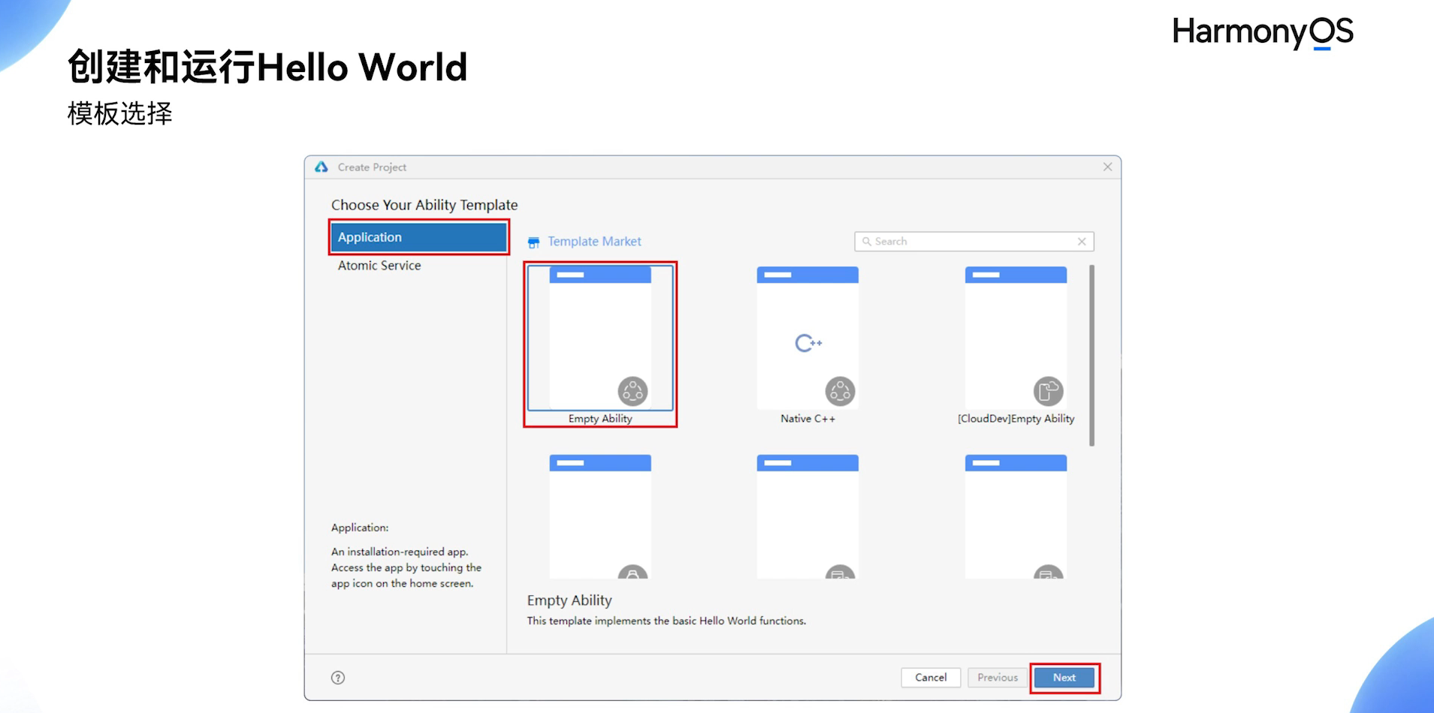This screenshot has height=713, width=1434.
Task: Choose the Empty Ability template
Action: point(600,345)
